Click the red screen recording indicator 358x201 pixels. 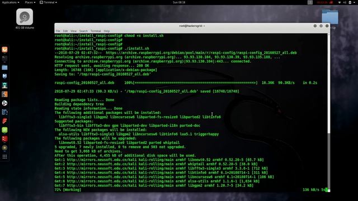pos(324,2)
